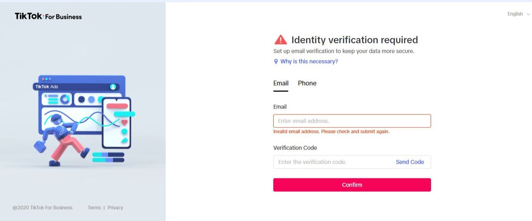Open the "Why is this necessary?" link

tap(309, 62)
